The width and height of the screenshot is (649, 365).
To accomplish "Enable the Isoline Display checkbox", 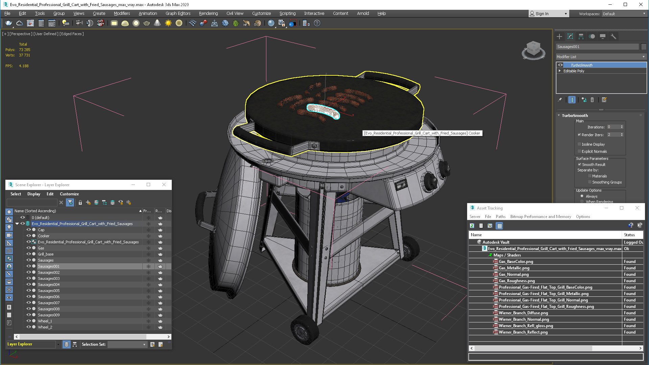I will 579,144.
